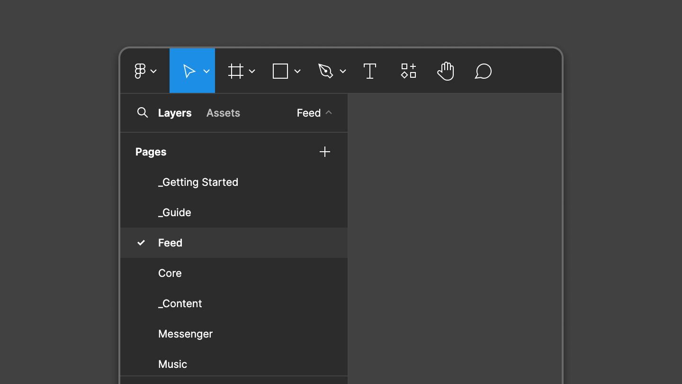
Task: Select the checked Feed page
Action: (234, 243)
